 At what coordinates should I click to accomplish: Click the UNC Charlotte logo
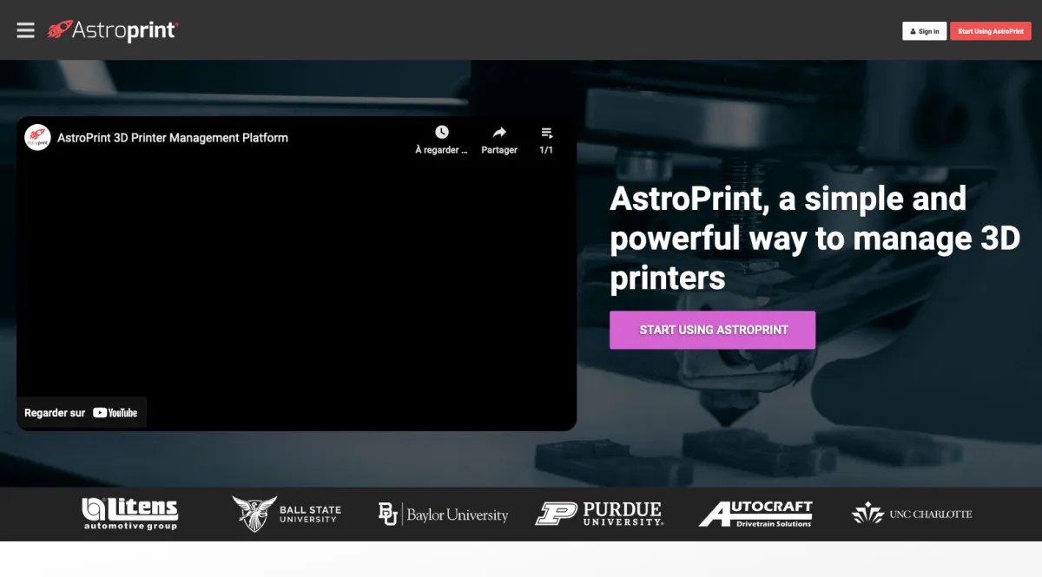[912, 514]
